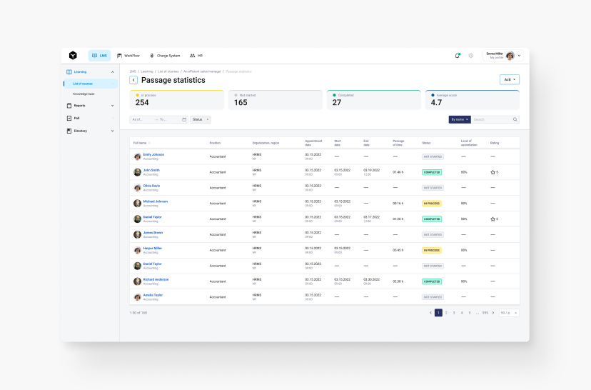Sort by Full name column arrows
Image resolution: width=591 pixels, height=390 pixels.
[149, 143]
